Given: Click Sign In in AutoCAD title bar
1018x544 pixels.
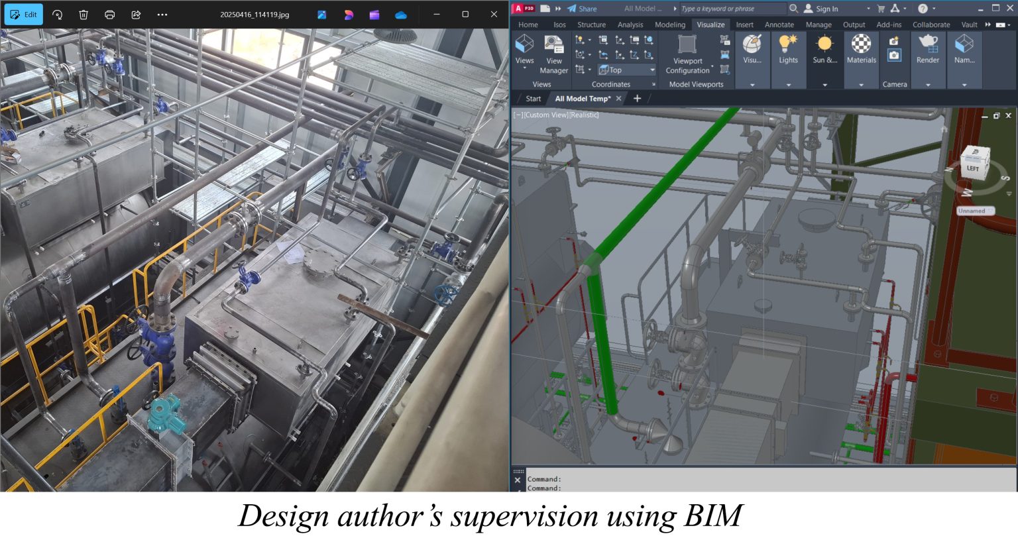Looking at the screenshot, I should coord(821,9).
